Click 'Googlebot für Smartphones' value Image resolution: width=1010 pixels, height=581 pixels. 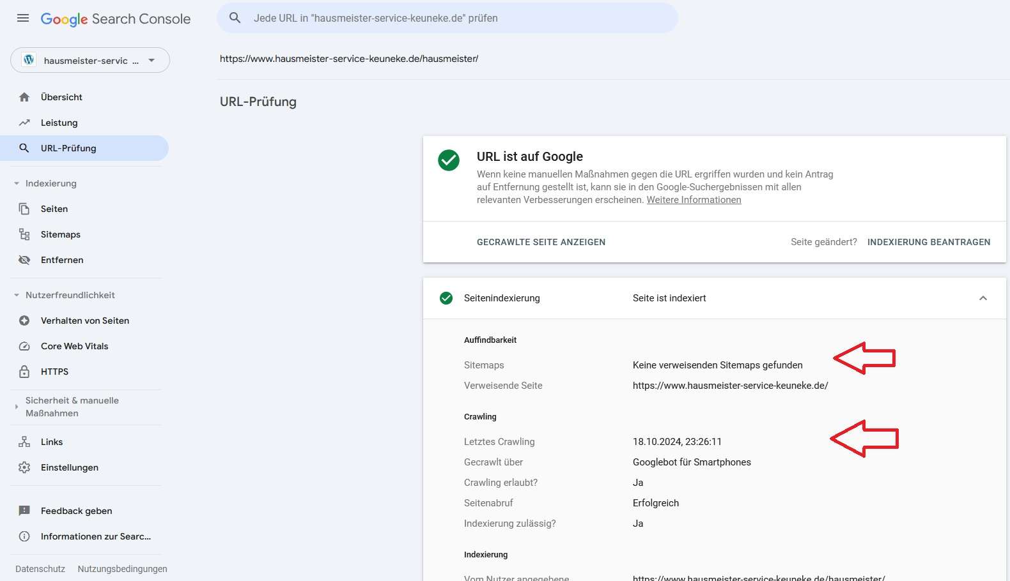pyautogui.click(x=692, y=462)
